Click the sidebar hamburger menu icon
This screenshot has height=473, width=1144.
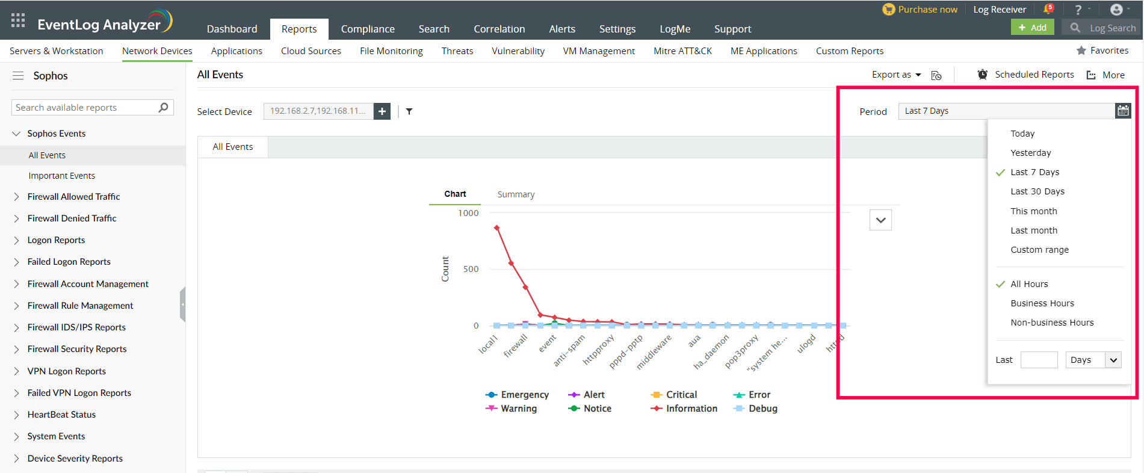click(x=18, y=76)
